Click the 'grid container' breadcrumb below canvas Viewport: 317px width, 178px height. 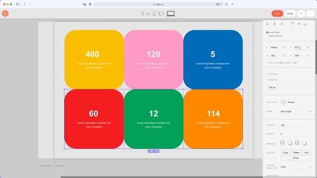point(60,166)
